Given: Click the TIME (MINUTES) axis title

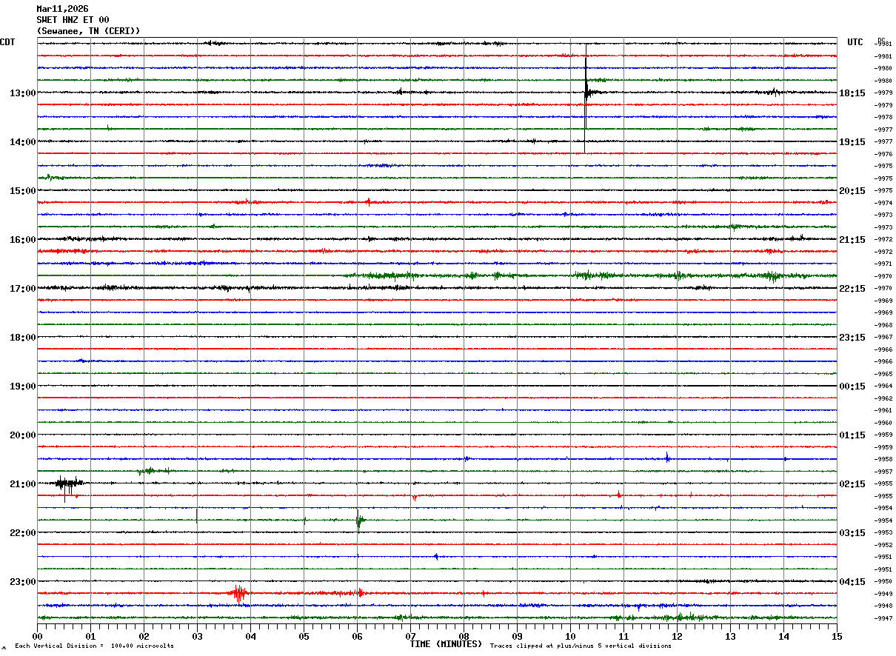Looking at the screenshot, I should [x=446, y=644].
